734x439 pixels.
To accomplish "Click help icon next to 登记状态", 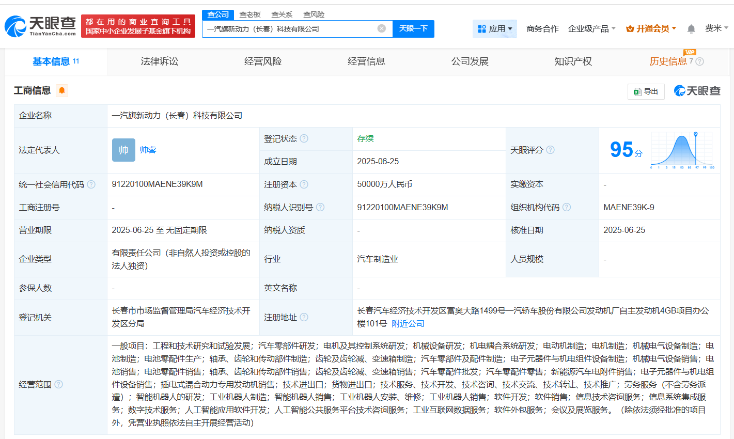I will tap(304, 138).
